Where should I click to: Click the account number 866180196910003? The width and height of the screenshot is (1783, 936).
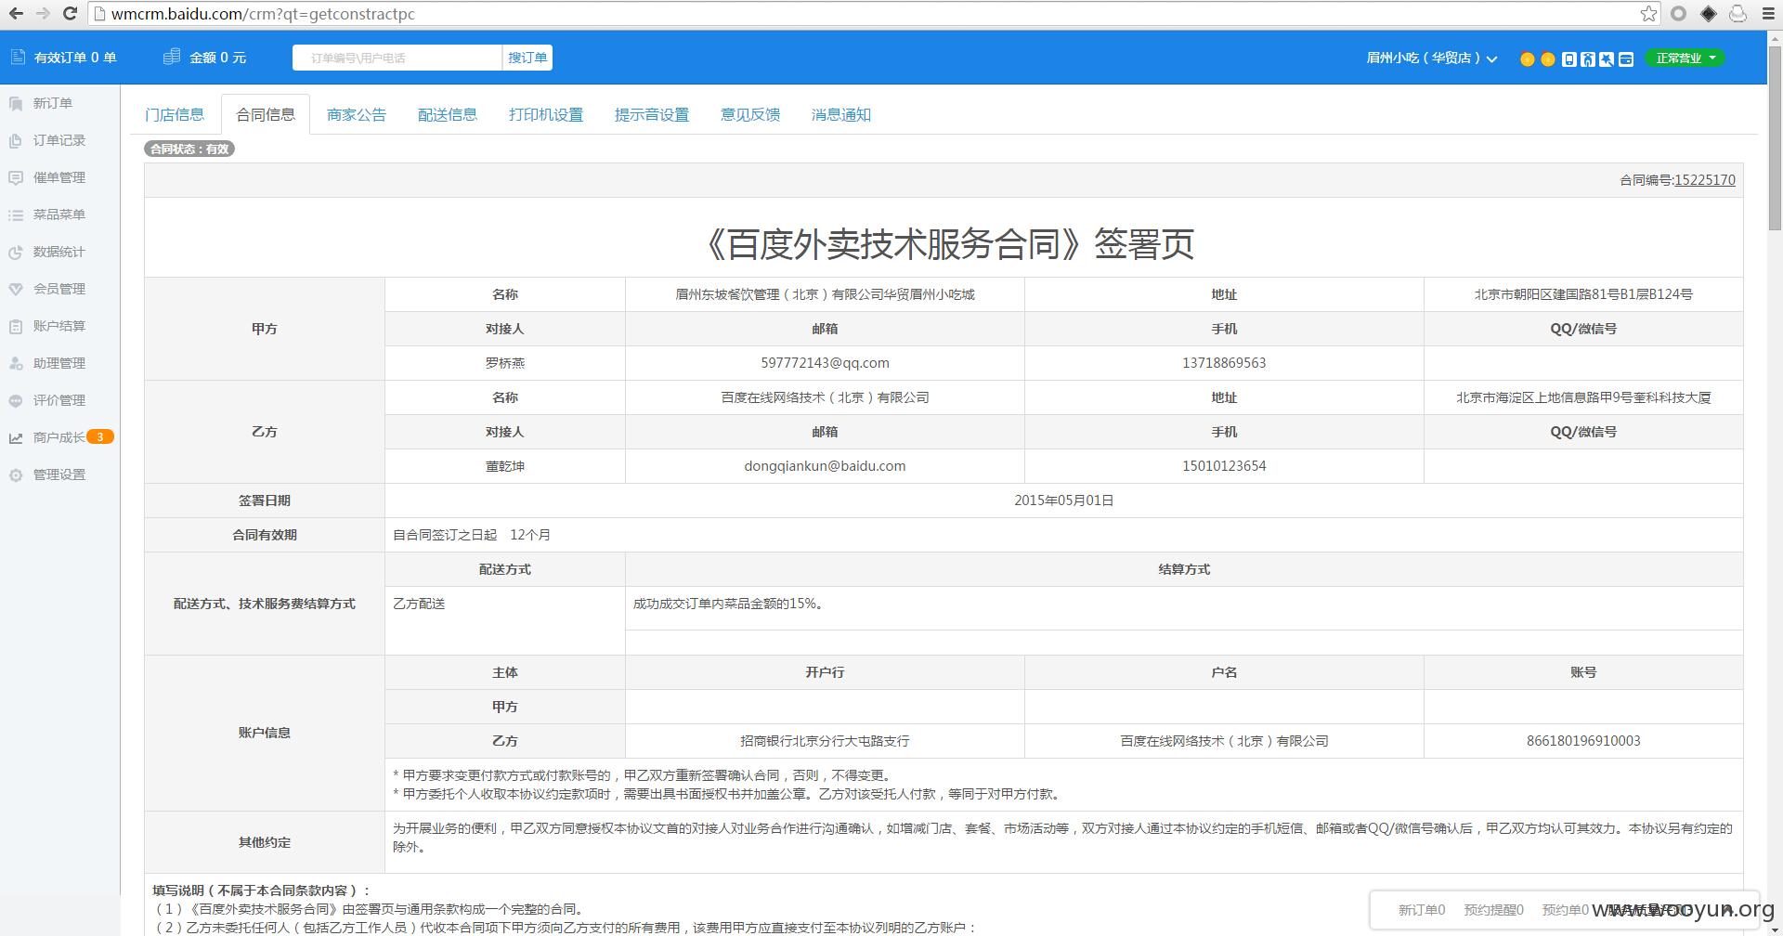click(x=1583, y=741)
